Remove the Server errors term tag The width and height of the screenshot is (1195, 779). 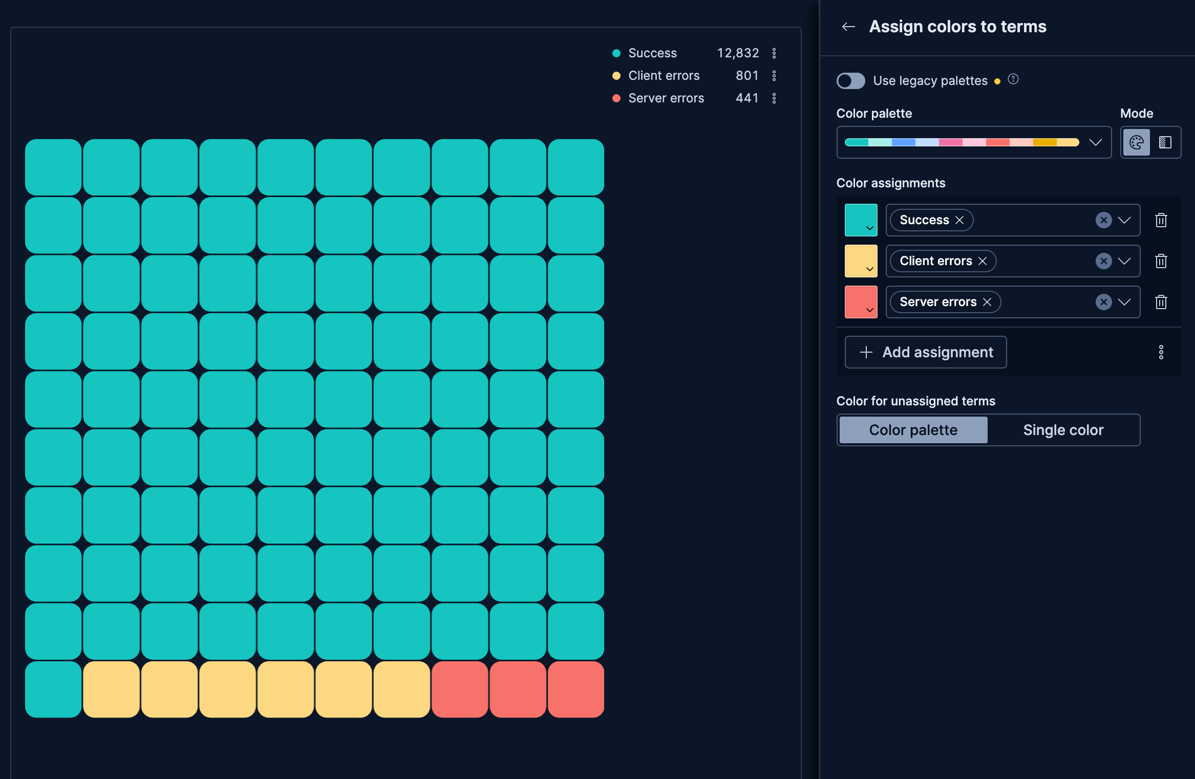[988, 302]
